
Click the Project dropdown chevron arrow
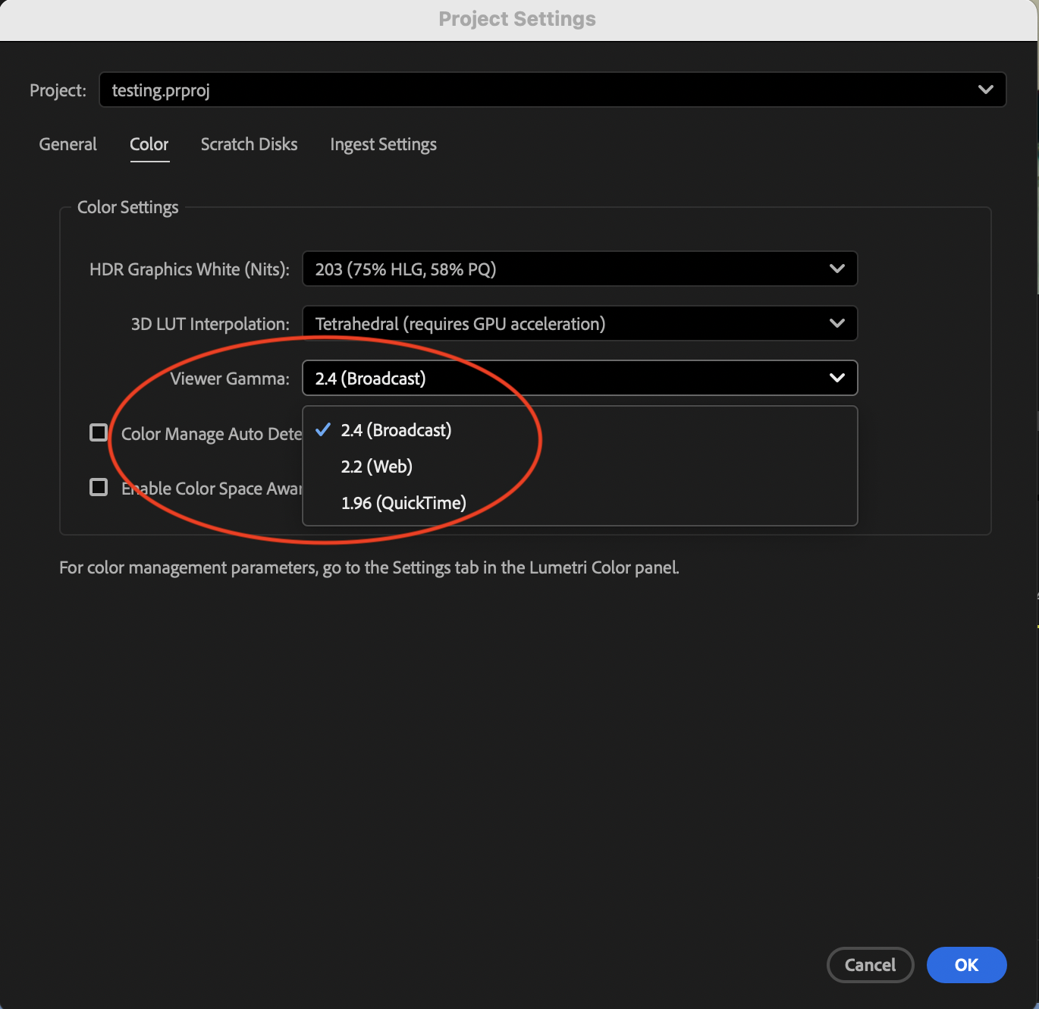point(985,90)
